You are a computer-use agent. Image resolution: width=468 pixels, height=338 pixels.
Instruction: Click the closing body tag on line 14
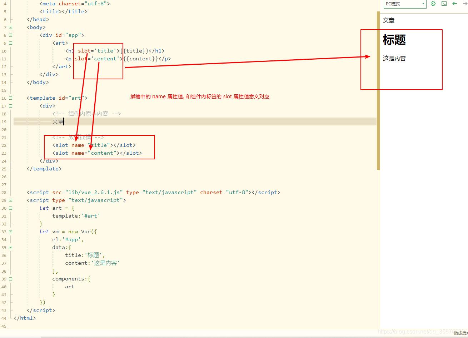point(38,82)
